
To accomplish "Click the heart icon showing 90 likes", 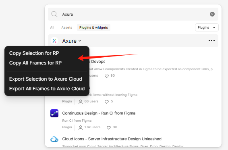I will 107,76.
